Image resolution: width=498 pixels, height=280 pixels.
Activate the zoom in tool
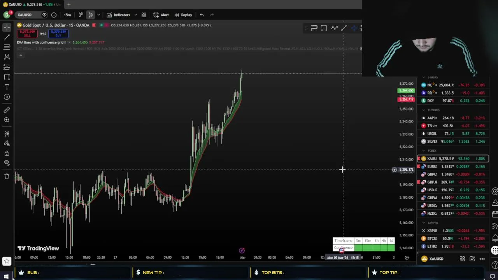(x=7, y=120)
